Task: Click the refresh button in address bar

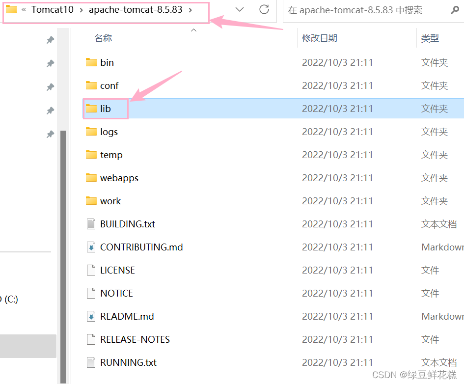Action: click(264, 9)
